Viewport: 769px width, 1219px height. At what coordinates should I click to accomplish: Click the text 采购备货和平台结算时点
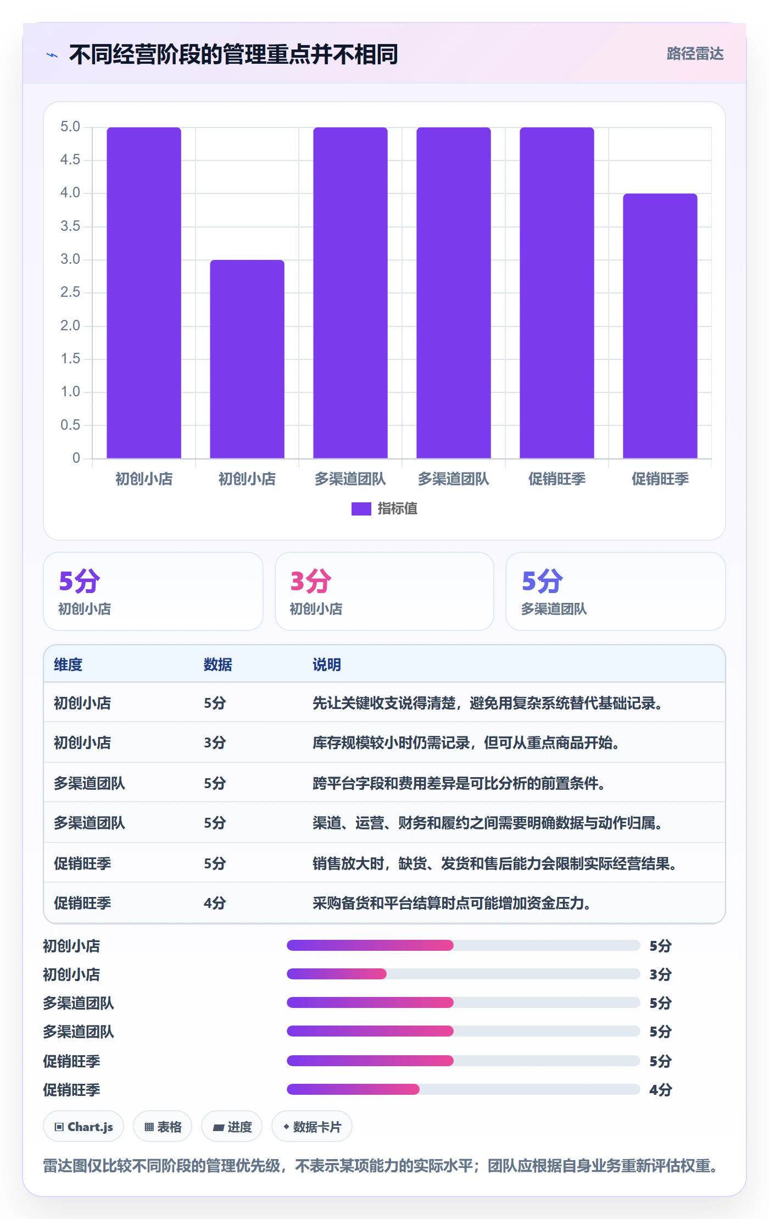point(391,903)
